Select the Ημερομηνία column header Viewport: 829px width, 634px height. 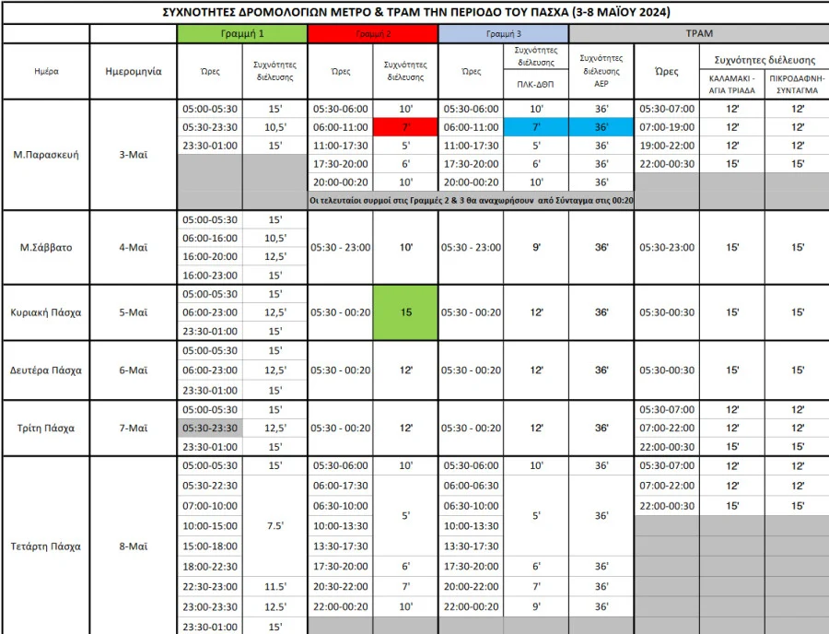[134, 71]
